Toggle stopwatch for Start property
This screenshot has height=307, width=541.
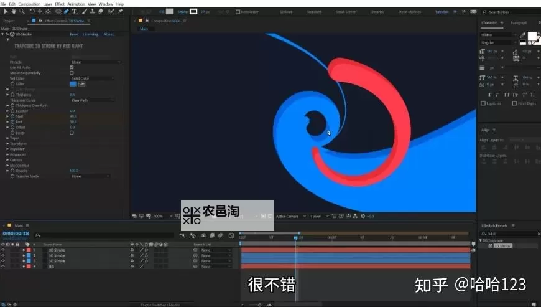(x=12, y=116)
